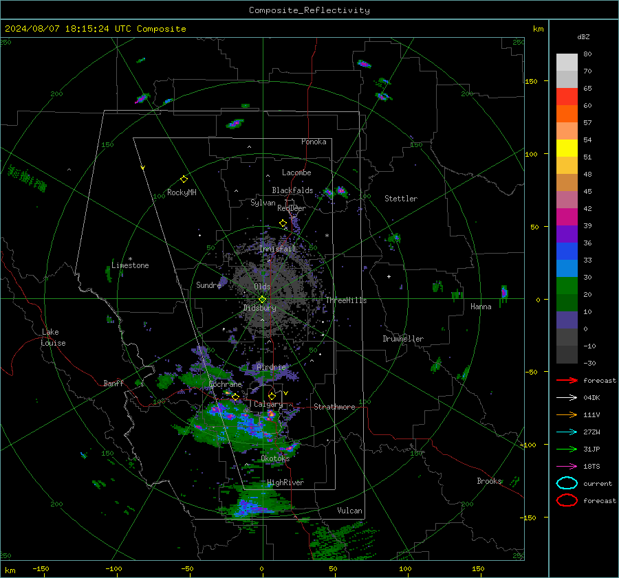Click the RockyMH location label

pyautogui.click(x=182, y=192)
